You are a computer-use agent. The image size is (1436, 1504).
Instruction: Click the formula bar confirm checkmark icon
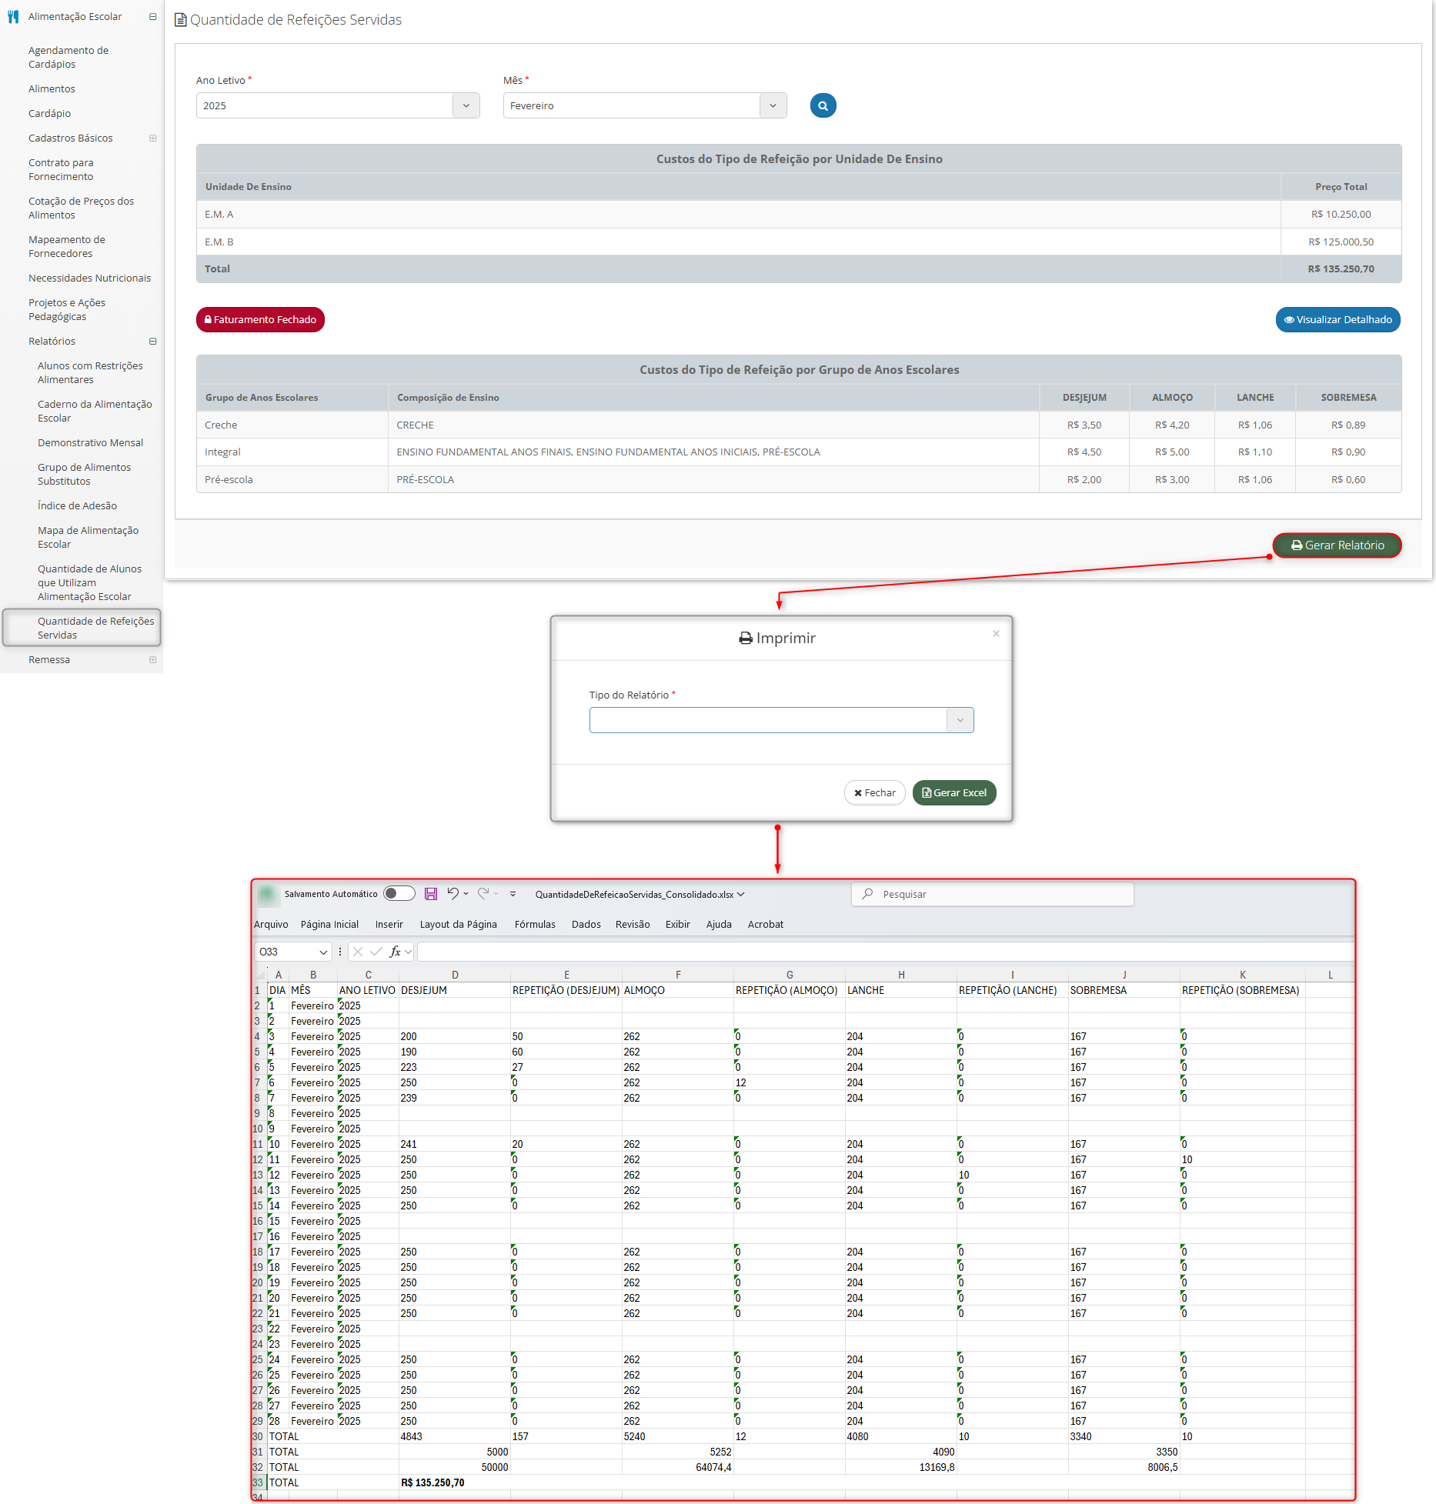pyautogui.click(x=376, y=952)
